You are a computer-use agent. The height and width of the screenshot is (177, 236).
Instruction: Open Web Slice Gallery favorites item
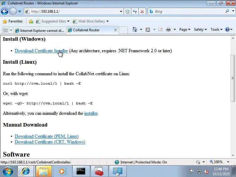click(91, 21)
